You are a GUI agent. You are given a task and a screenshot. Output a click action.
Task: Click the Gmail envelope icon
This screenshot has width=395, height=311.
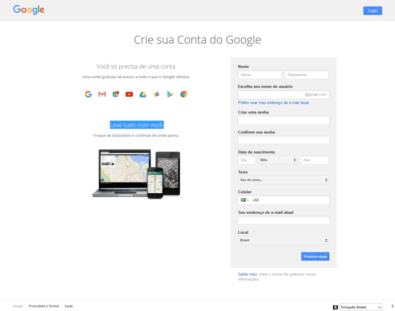(x=102, y=94)
